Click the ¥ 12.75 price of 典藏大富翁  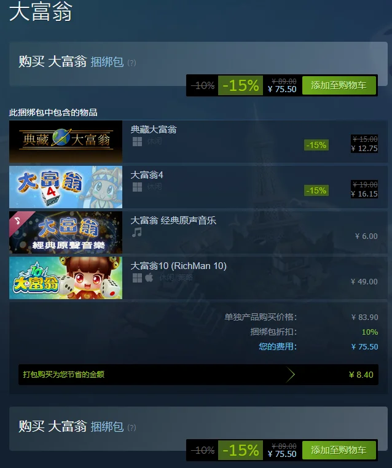pyautogui.click(x=364, y=149)
